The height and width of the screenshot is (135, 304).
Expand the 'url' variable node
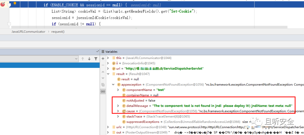click(x=108, y=69)
